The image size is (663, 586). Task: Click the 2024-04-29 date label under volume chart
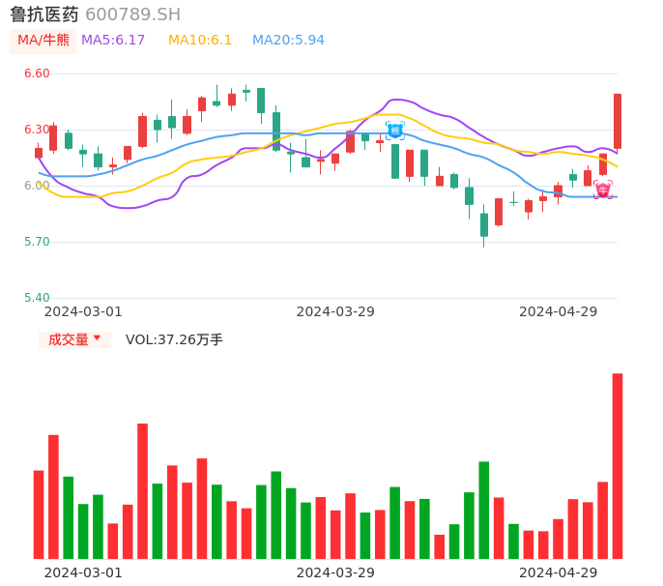coord(559,572)
